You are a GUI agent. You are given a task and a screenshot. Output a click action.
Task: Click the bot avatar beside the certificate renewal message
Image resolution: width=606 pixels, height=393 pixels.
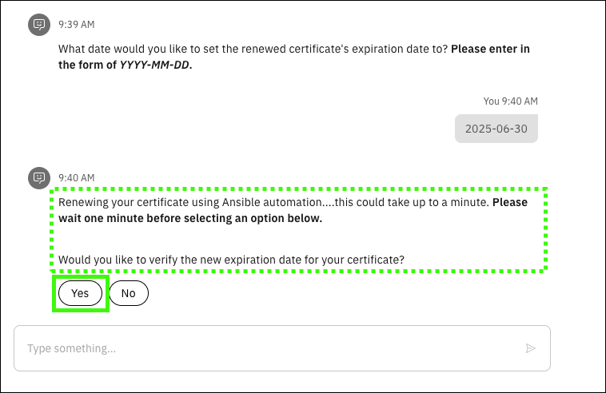[38, 177]
